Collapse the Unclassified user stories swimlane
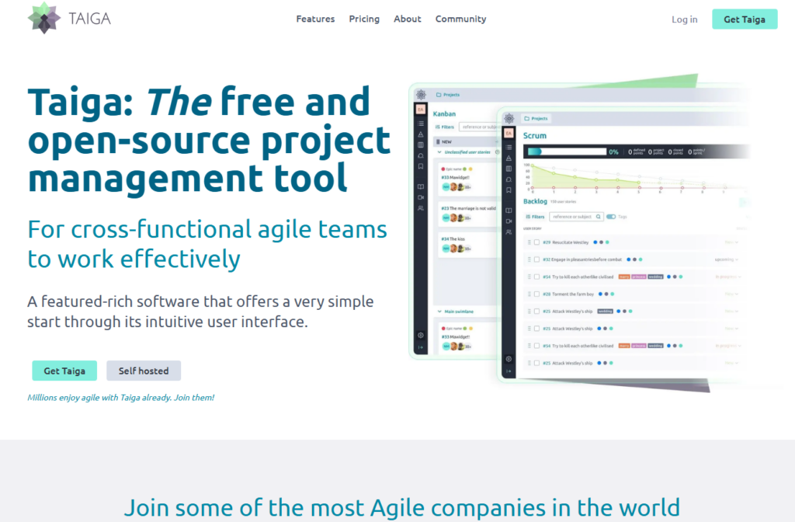This screenshot has width=795, height=522. [439, 152]
